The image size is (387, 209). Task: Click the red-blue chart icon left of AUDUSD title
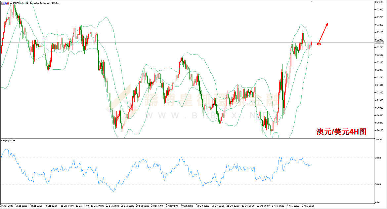click(7, 3)
